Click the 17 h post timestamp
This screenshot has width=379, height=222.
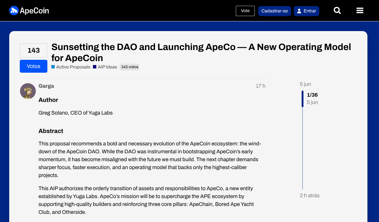261,86
